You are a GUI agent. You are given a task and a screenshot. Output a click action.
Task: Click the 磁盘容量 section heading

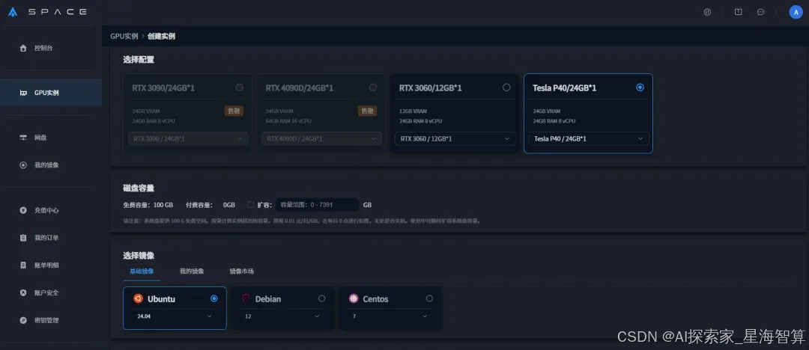pyautogui.click(x=139, y=188)
